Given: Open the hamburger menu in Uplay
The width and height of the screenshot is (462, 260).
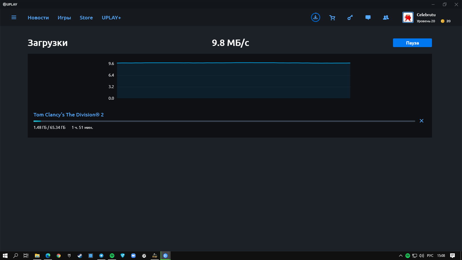Looking at the screenshot, I should (x=14, y=17).
